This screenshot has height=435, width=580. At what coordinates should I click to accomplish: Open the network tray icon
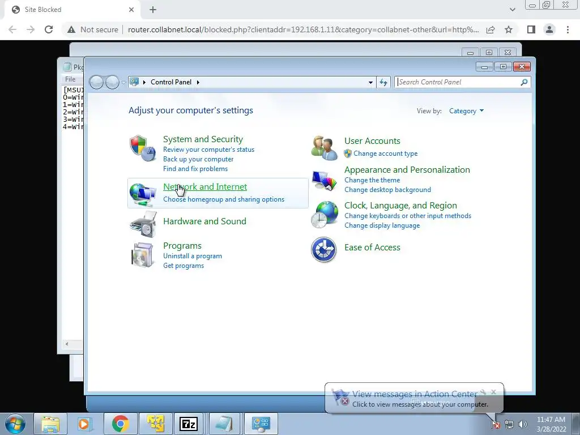[509, 424]
